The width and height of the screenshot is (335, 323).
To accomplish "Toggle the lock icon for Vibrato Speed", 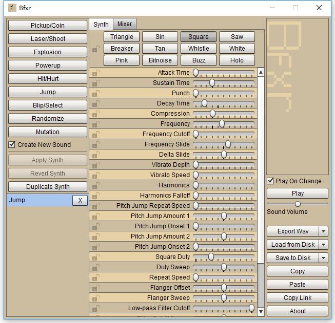I will click(96, 175).
